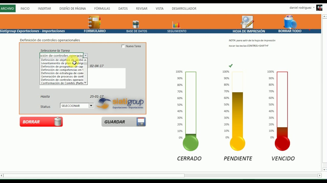This screenshot has width=327, height=183.
Task: Click the Vencido thermometer bar
Action: (282, 104)
